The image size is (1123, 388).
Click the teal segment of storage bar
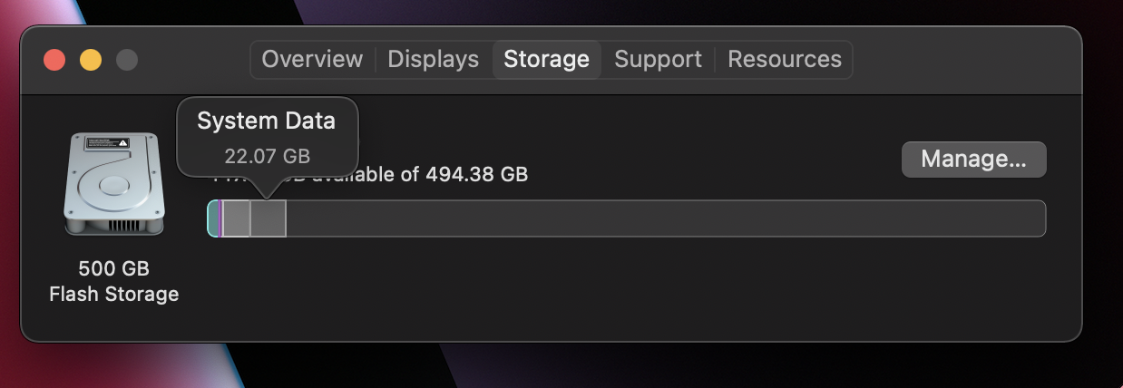coord(213,219)
